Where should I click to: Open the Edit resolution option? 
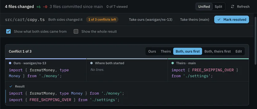(239, 51)
